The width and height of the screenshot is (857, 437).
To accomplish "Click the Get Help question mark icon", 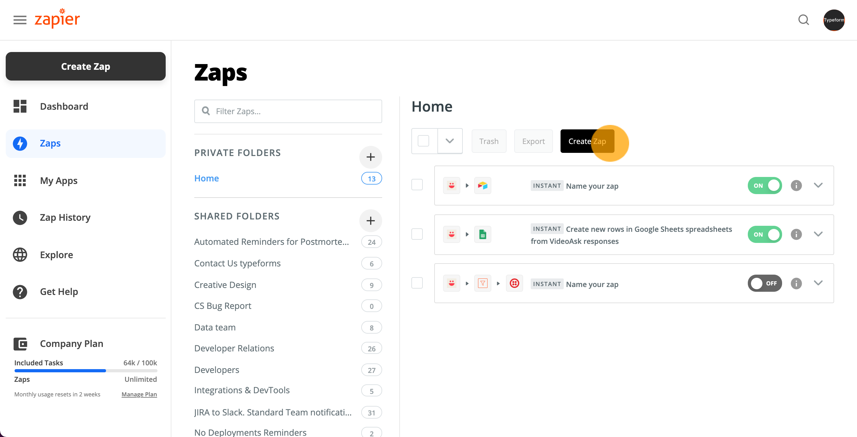I will click(x=20, y=292).
